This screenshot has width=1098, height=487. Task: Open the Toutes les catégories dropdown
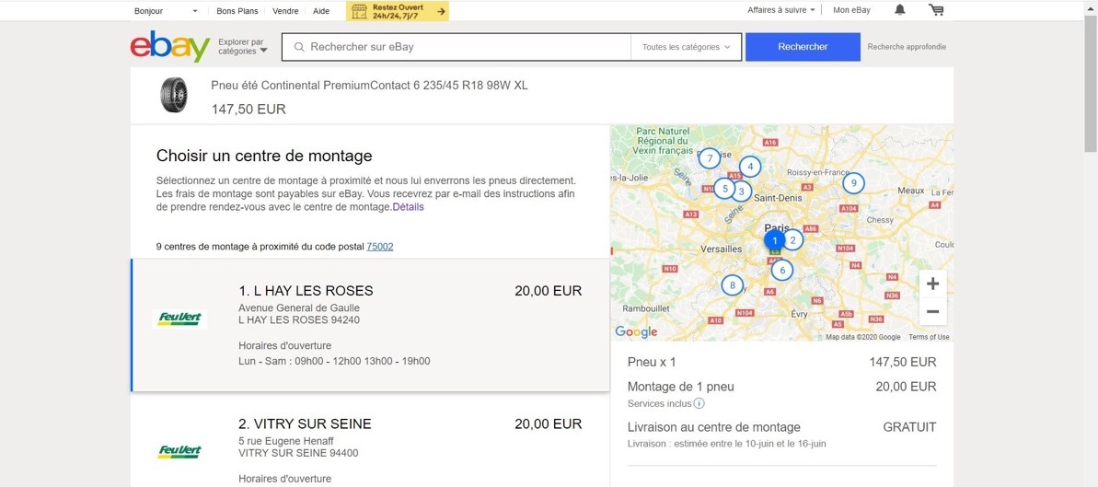[x=687, y=47]
